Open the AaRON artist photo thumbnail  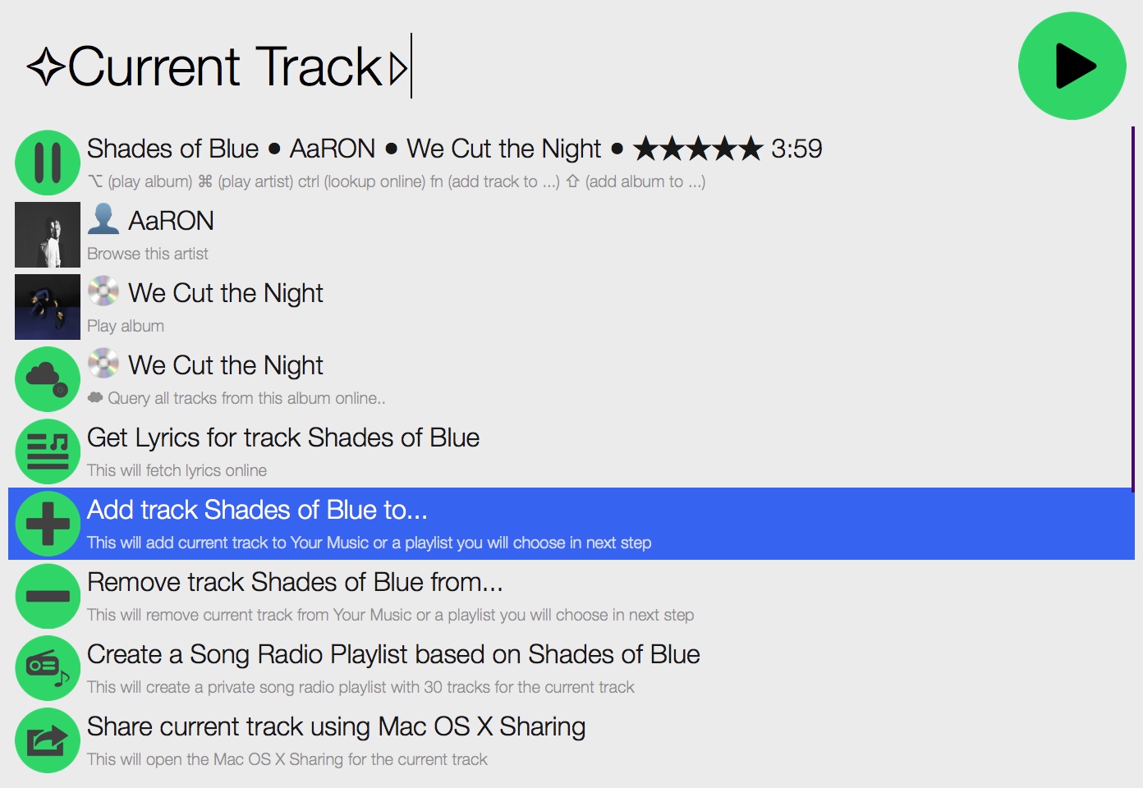[x=48, y=235]
